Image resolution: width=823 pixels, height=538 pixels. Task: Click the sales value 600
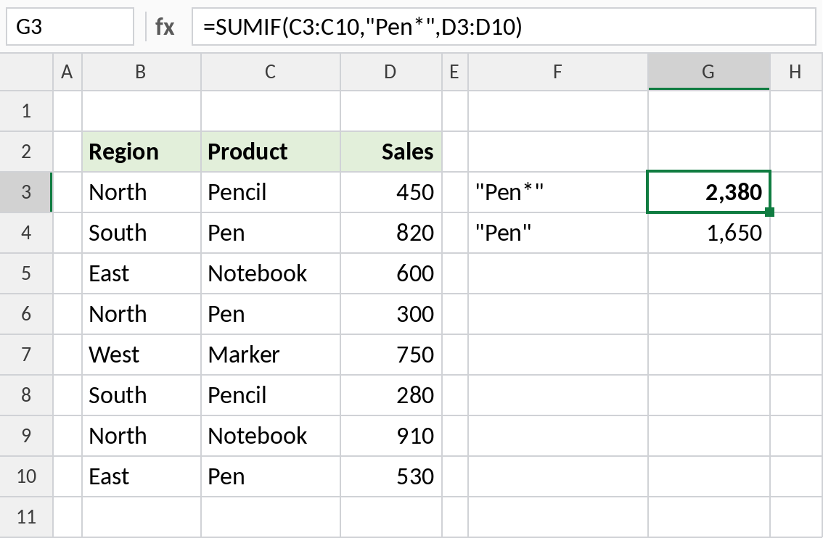391,273
